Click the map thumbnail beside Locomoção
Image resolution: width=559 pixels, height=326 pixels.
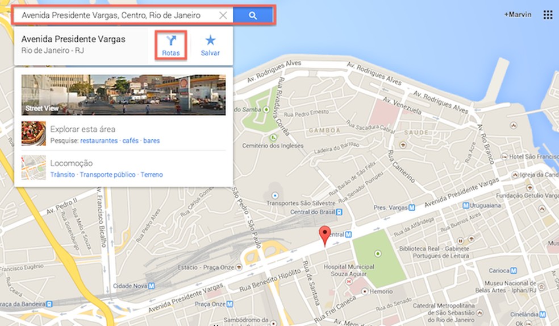tap(34, 167)
